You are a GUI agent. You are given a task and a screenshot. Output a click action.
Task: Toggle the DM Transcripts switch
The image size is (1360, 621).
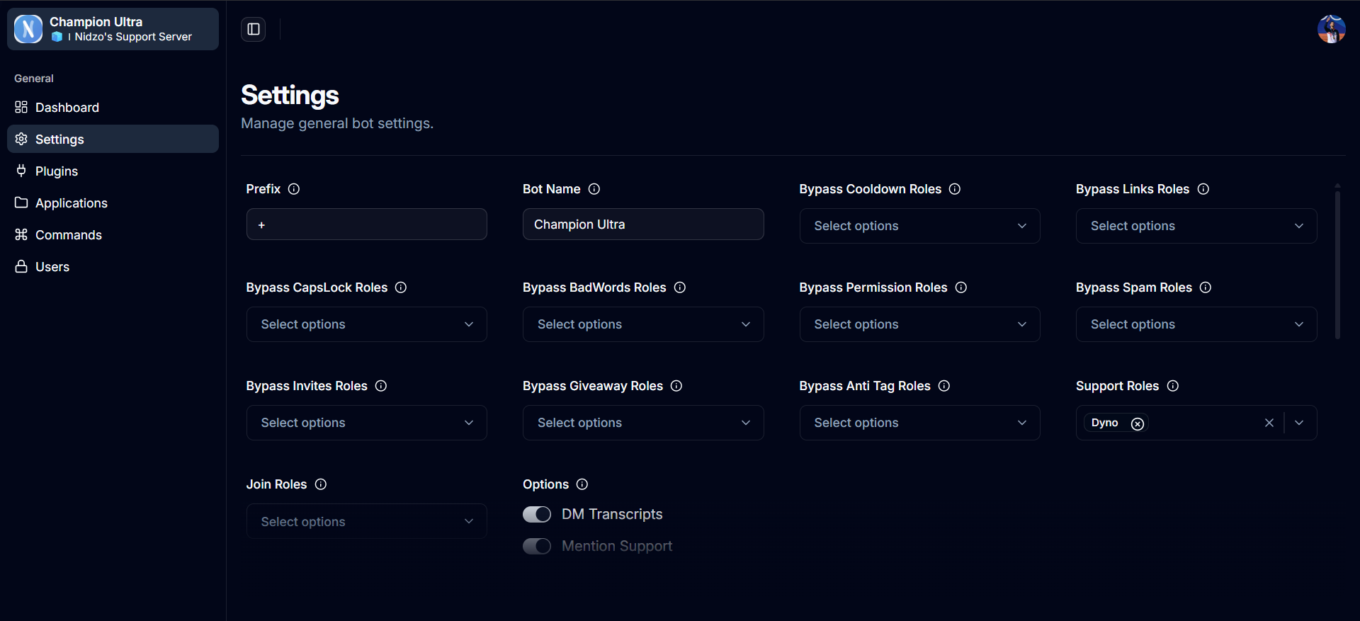(x=537, y=515)
